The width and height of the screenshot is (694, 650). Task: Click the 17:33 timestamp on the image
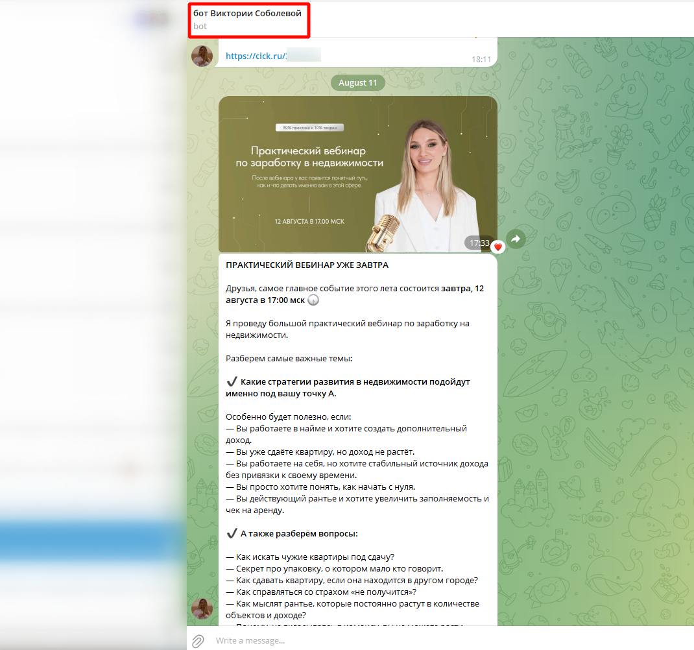[479, 243]
